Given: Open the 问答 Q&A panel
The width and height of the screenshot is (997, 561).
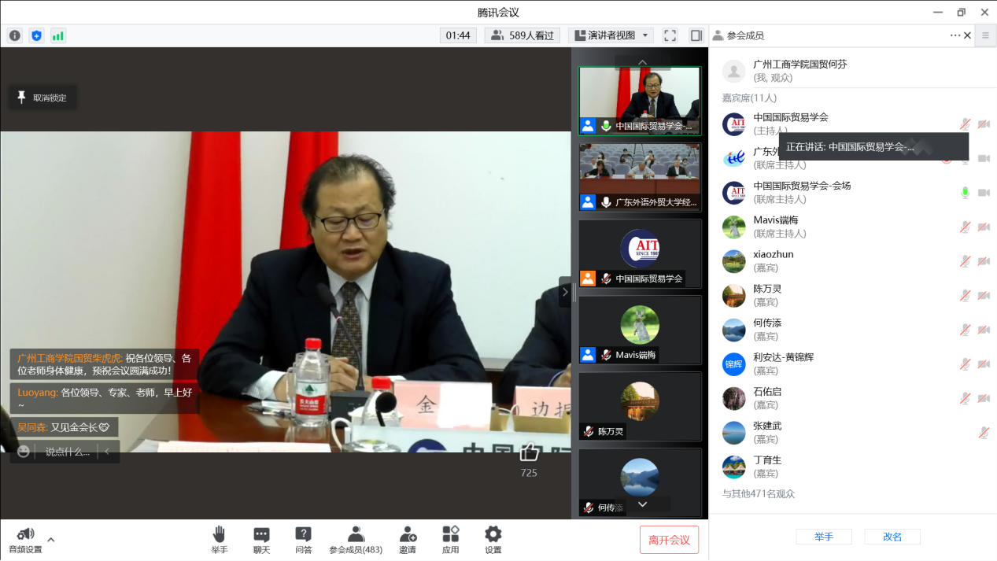Looking at the screenshot, I should point(303,539).
